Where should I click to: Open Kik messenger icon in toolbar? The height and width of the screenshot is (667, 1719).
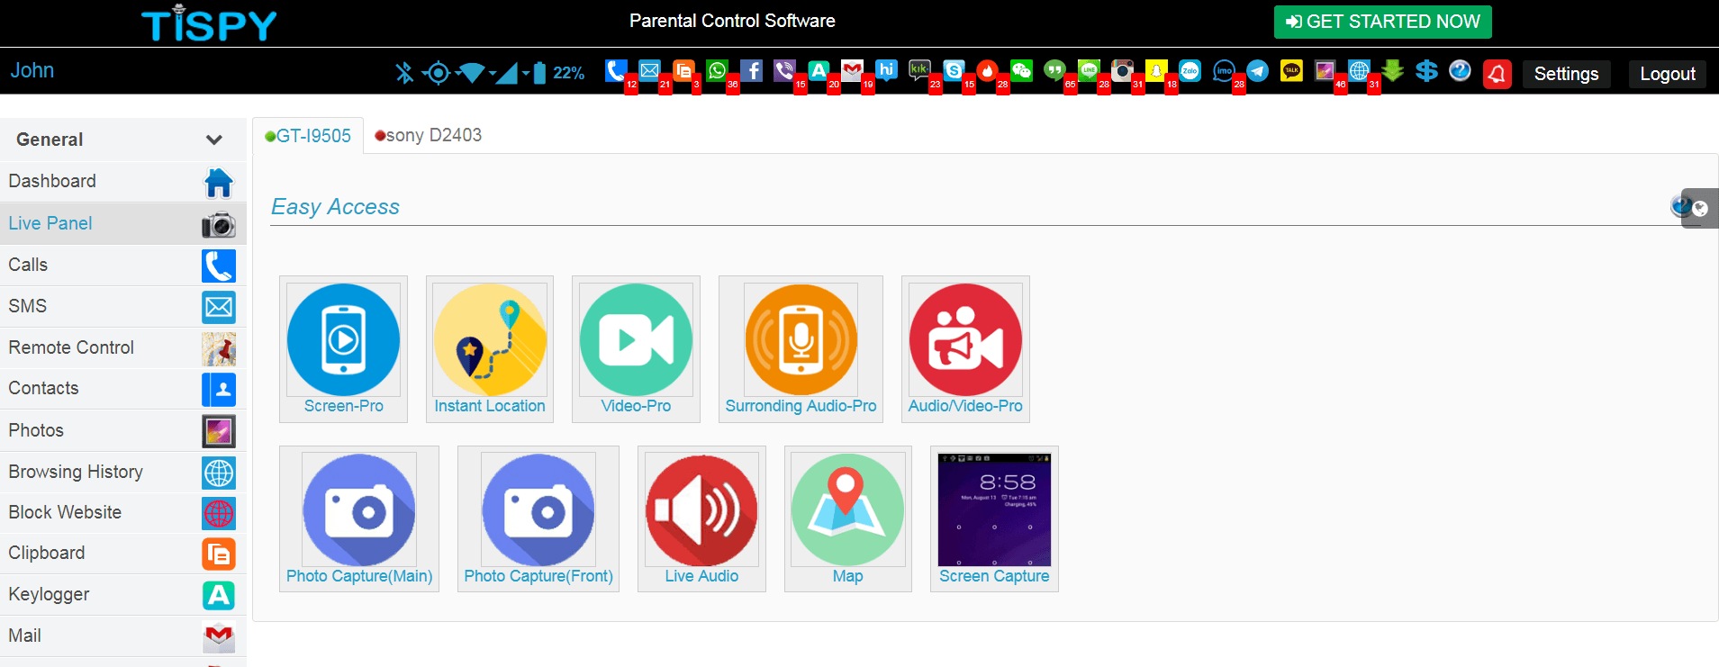[x=919, y=70]
